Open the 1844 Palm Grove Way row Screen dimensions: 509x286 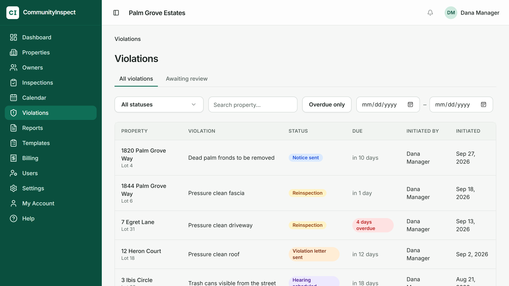[305, 193]
